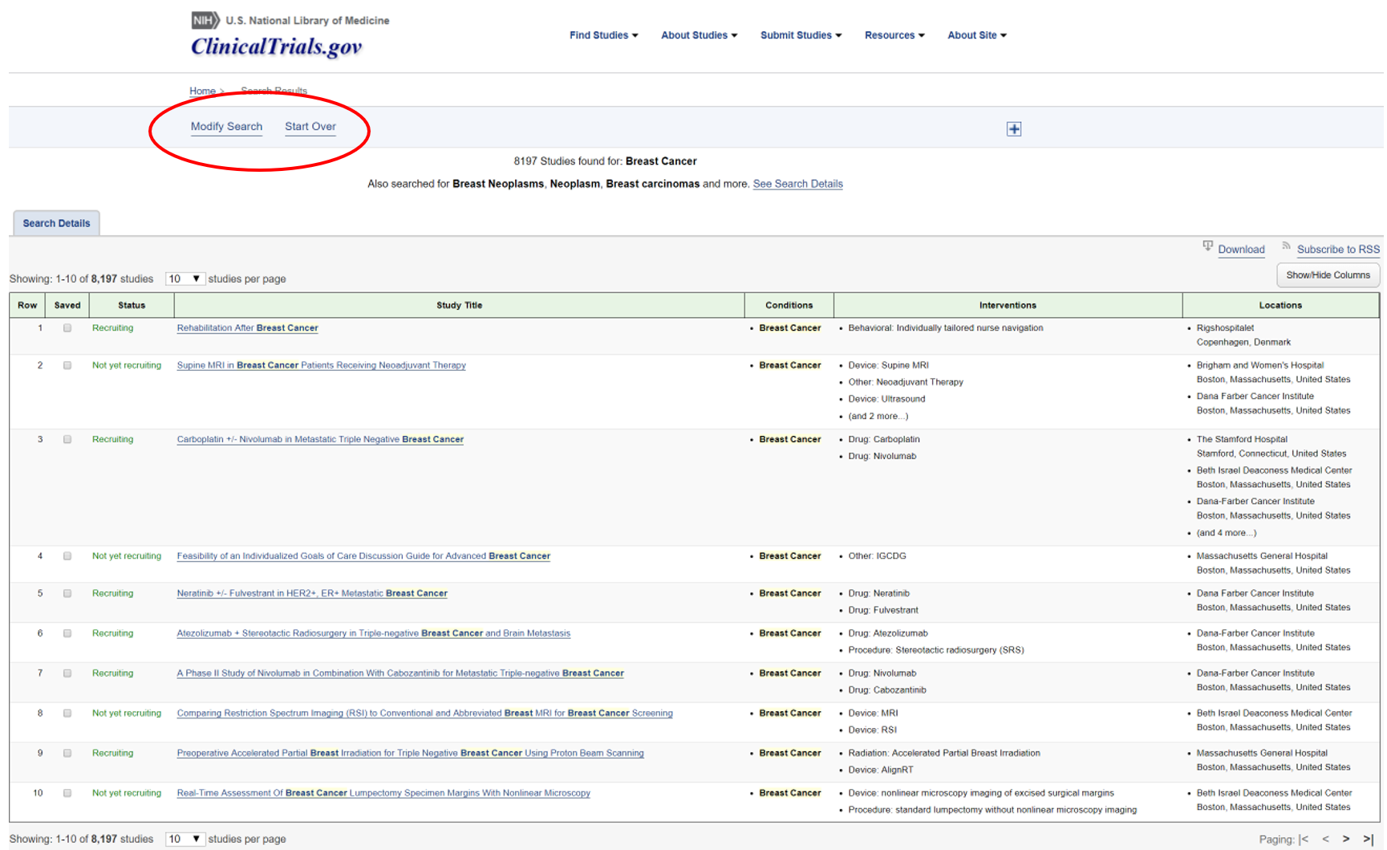
Task: Open Carboplatin +/- Nivolumab study link
Action: coord(320,440)
